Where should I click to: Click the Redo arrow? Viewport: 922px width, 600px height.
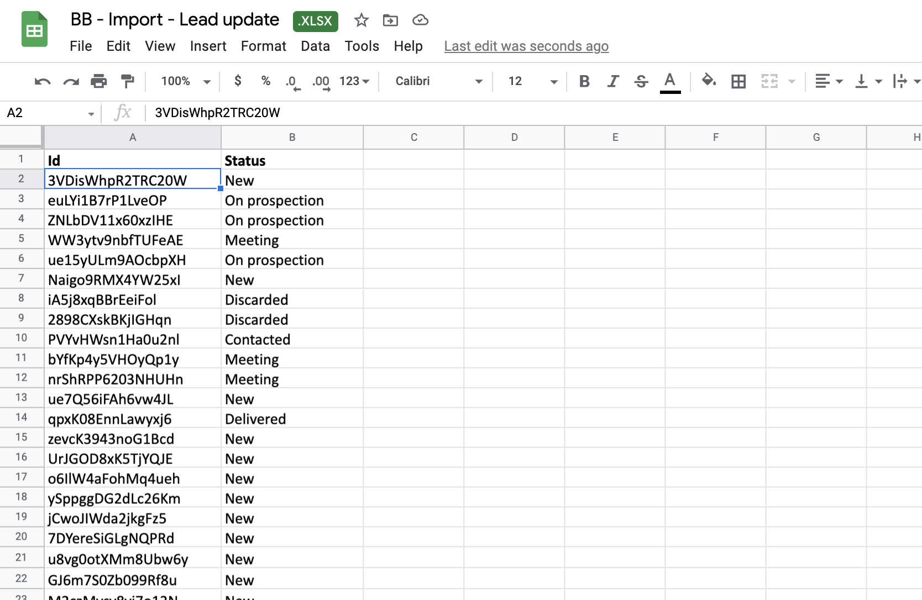71,81
